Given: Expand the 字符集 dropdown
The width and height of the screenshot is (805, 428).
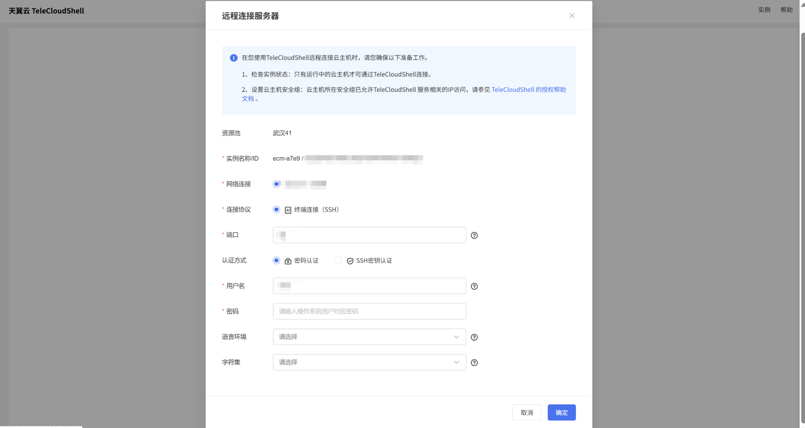Looking at the screenshot, I should click(369, 362).
